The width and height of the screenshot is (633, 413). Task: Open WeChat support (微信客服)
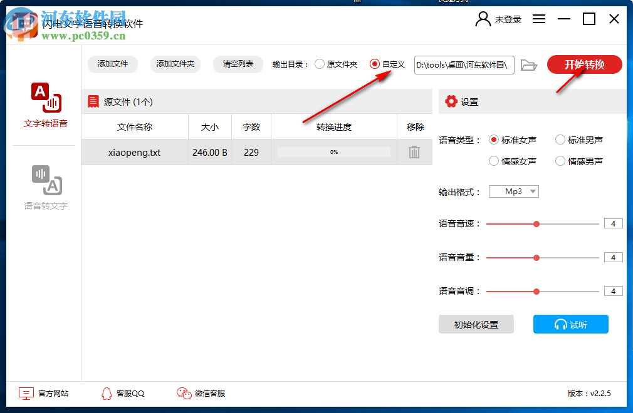point(201,393)
